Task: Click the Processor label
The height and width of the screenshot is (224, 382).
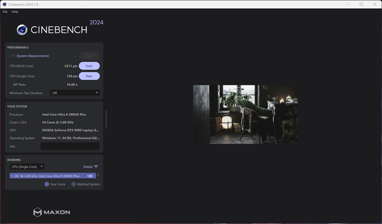Action: [x=16, y=114]
